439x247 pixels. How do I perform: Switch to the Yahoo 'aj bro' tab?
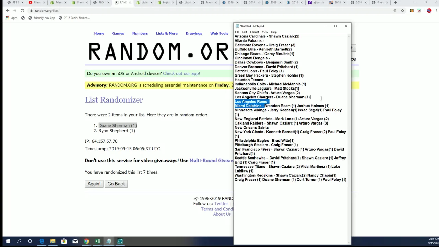click(316, 3)
